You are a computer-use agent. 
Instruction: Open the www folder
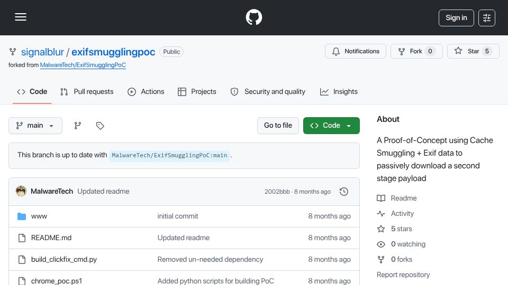tap(39, 216)
